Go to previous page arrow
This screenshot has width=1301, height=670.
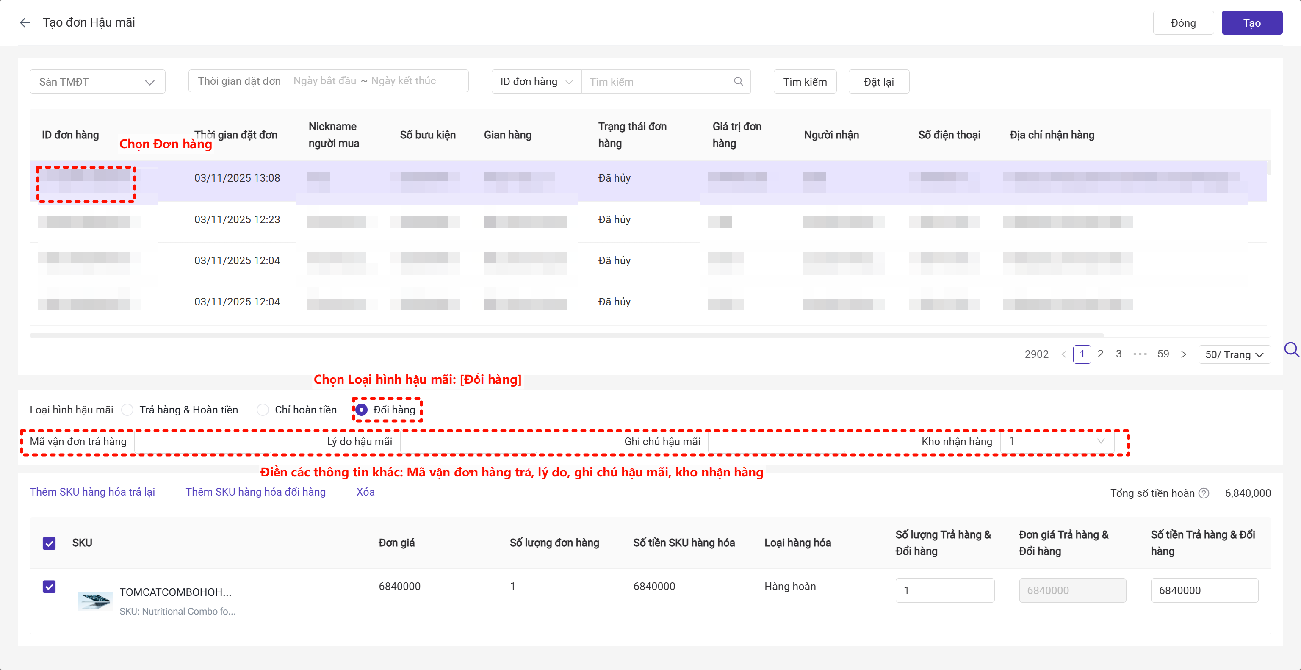[1064, 354]
